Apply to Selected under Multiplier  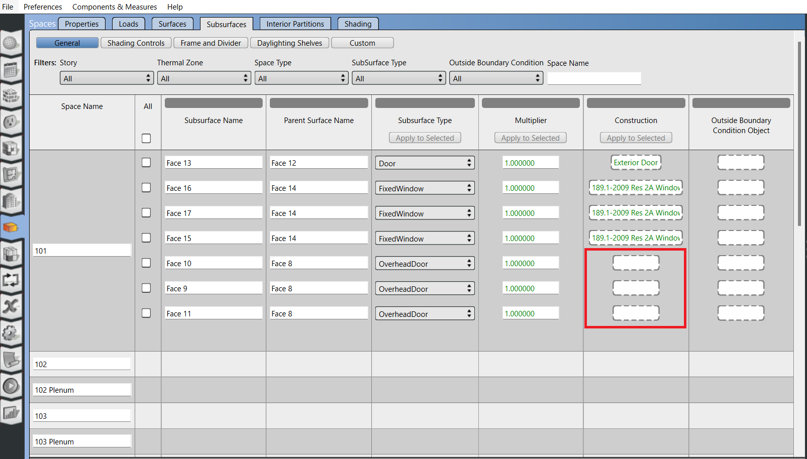[x=531, y=138]
